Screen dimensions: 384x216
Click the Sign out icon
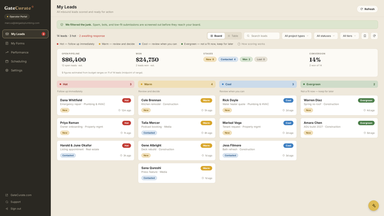tap(7, 209)
